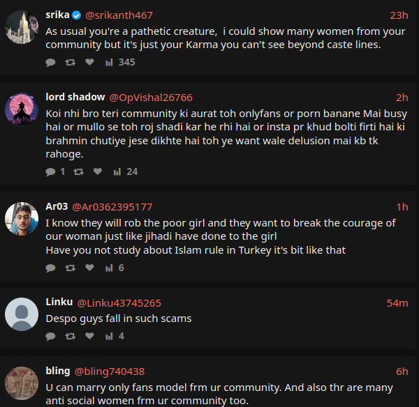Open the @srikanth467 profile handle

pyautogui.click(x=119, y=15)
